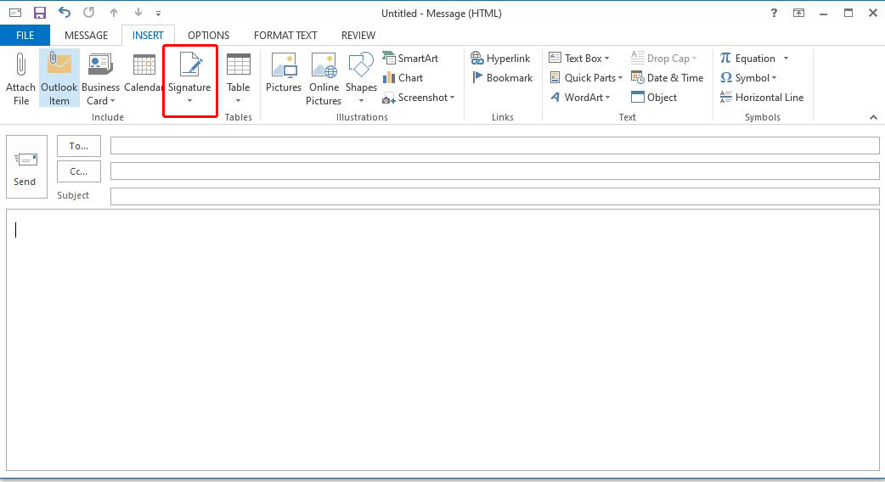Switch to the MESSAGE tab

click(86, 36)
